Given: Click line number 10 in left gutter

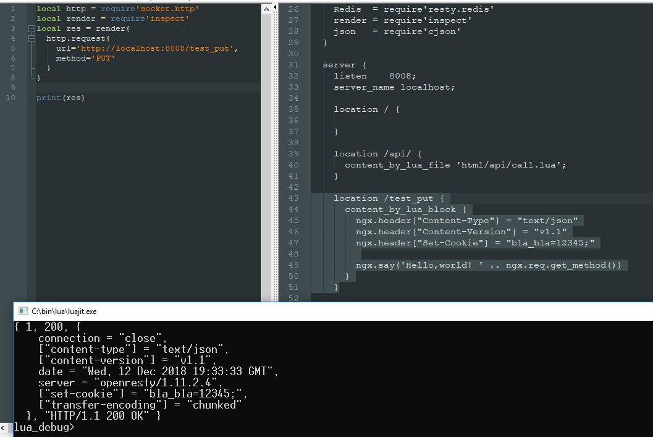Looking at the screenshot, I should [x=11, y=98].
